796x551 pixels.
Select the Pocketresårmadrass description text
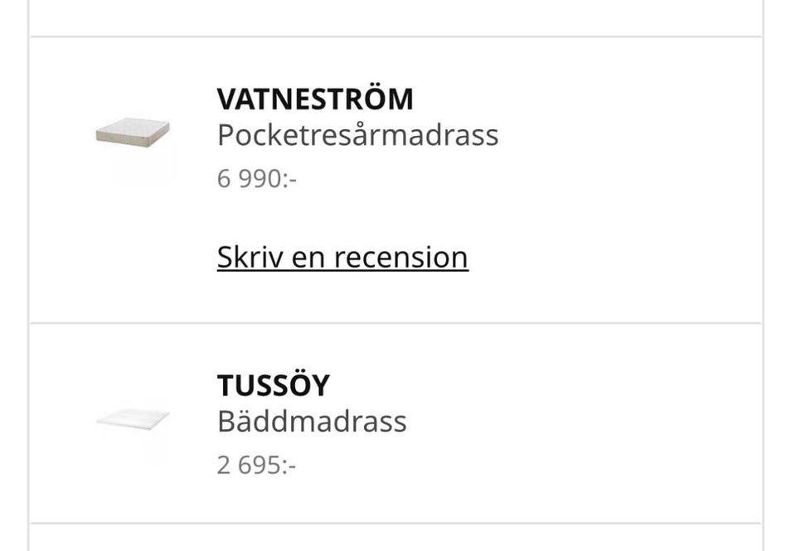[x=357, y=135]
